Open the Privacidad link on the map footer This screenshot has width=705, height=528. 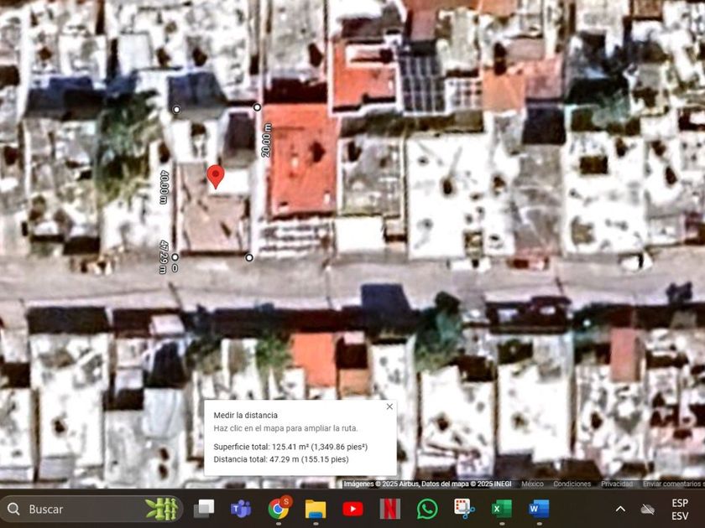tap(617, 484)
